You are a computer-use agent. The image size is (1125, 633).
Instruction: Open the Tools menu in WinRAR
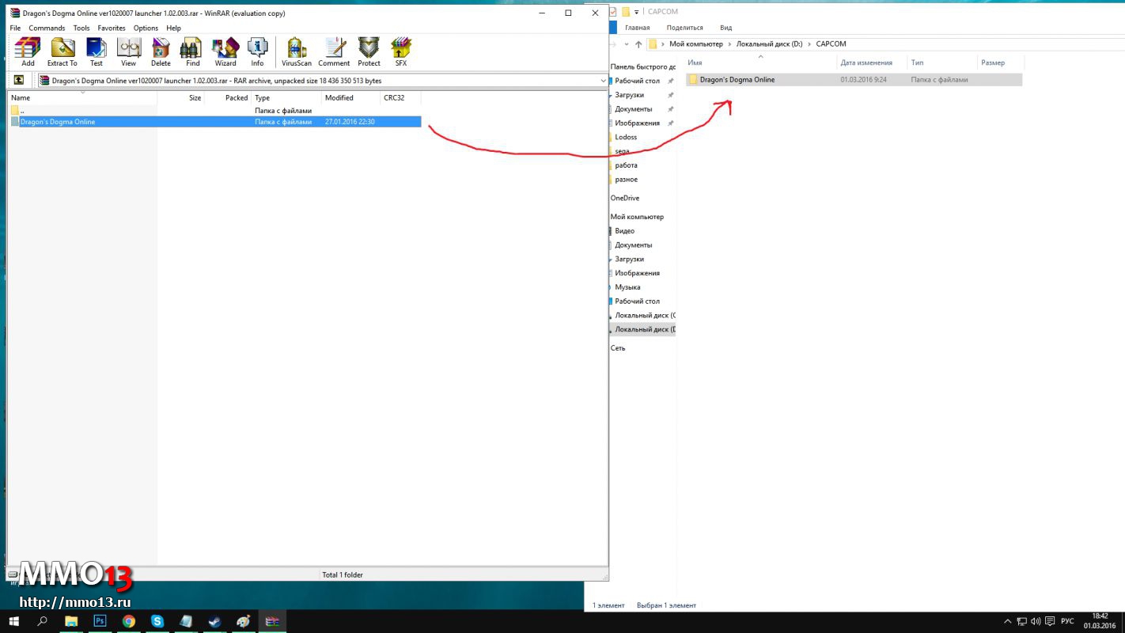point(81,28)
